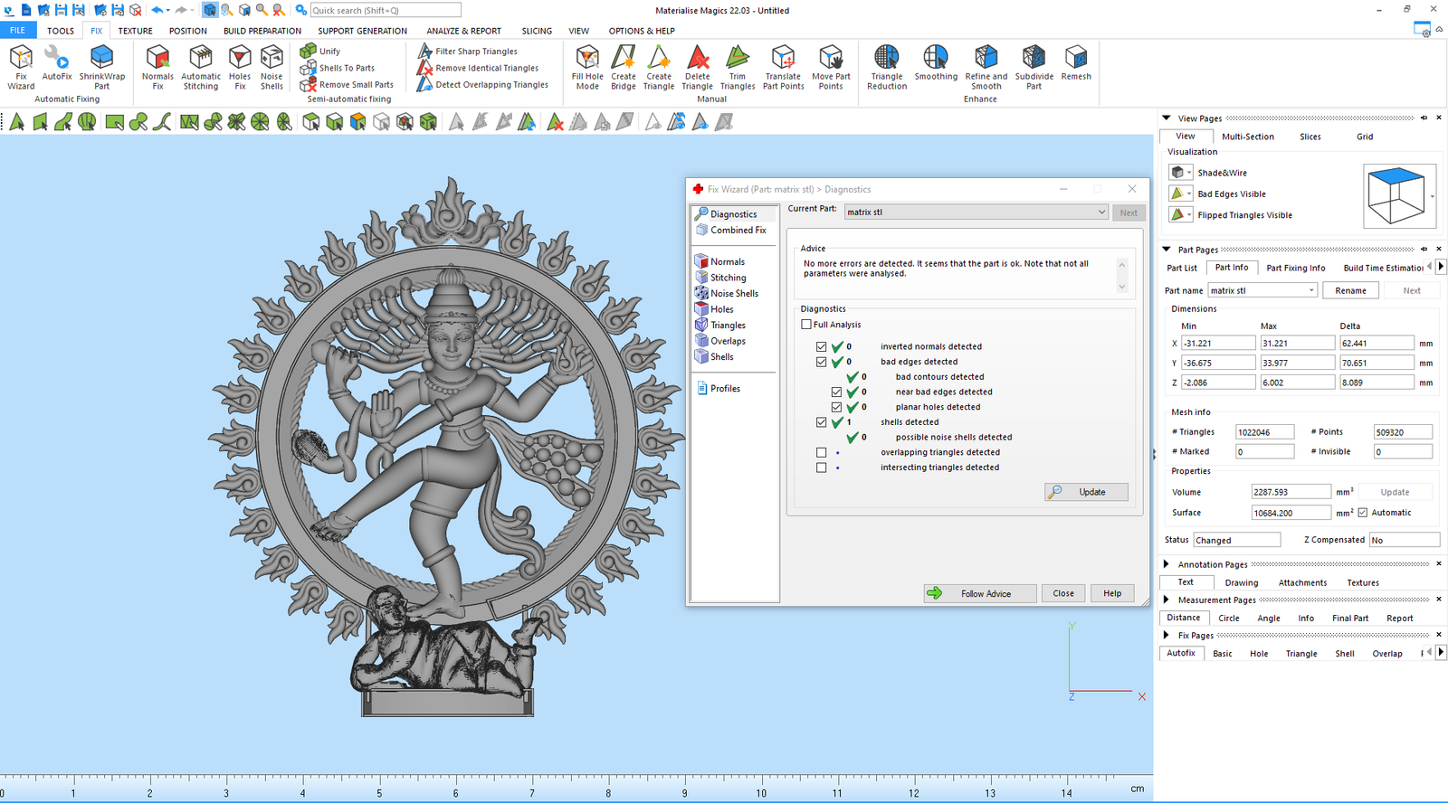
Task: Open Bad Edges Visible dropdown
Action: (x=1189, y=194)
